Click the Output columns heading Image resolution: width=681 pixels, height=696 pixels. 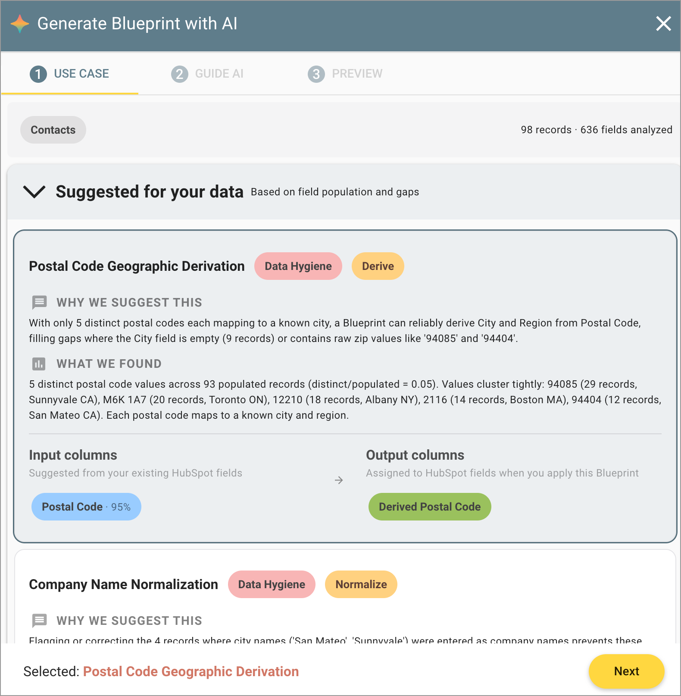(x=415, y=455)
